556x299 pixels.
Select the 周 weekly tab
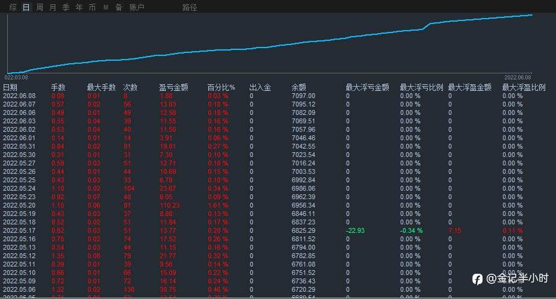40,7
